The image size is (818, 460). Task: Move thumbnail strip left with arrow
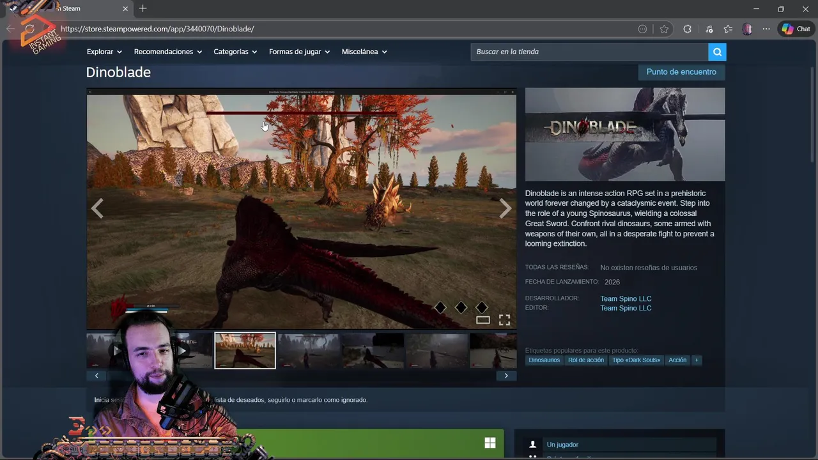click(96, 376)
